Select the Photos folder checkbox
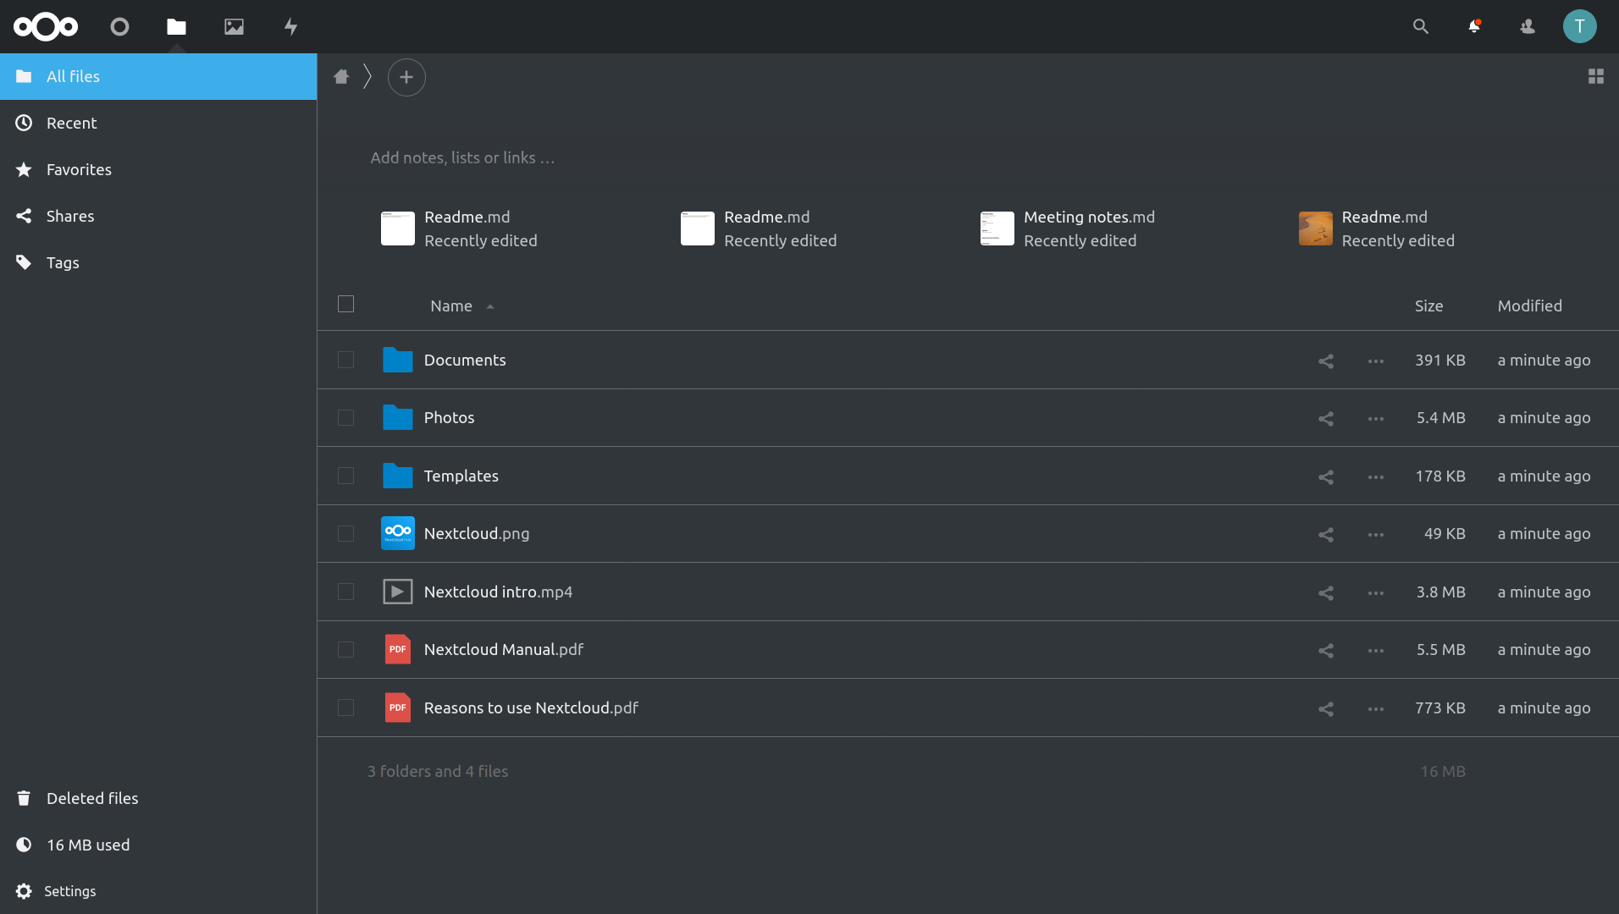The width and height of the screenshot is (1619, 914). point(345,417)
